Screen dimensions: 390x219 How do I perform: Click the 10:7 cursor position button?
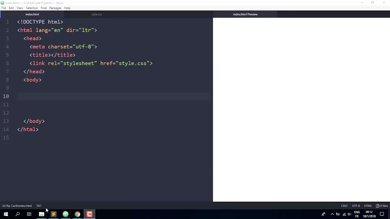click(39, 206)
